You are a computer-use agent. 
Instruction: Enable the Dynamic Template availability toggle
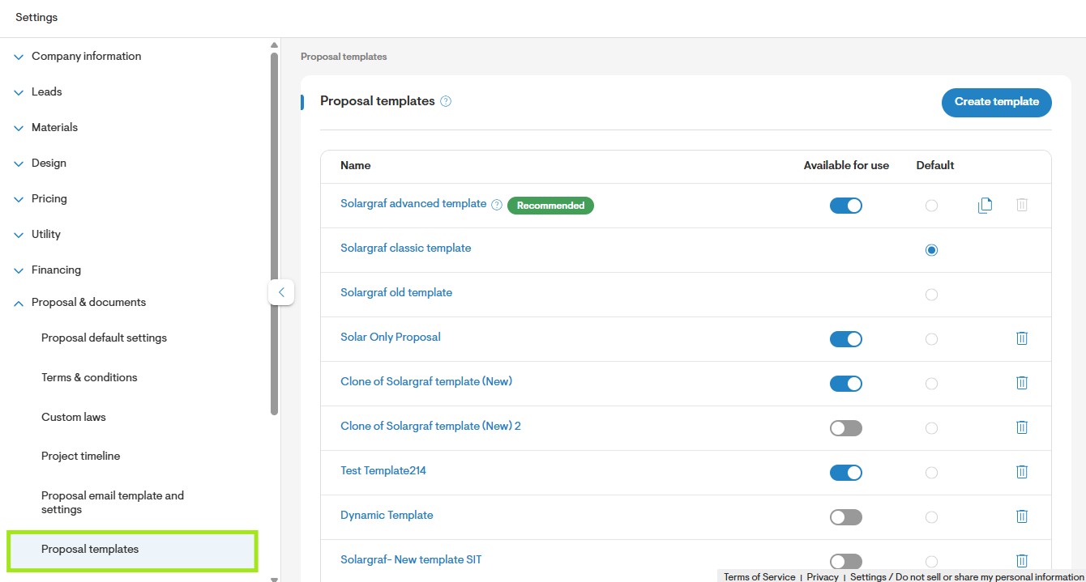coord(846,517)
